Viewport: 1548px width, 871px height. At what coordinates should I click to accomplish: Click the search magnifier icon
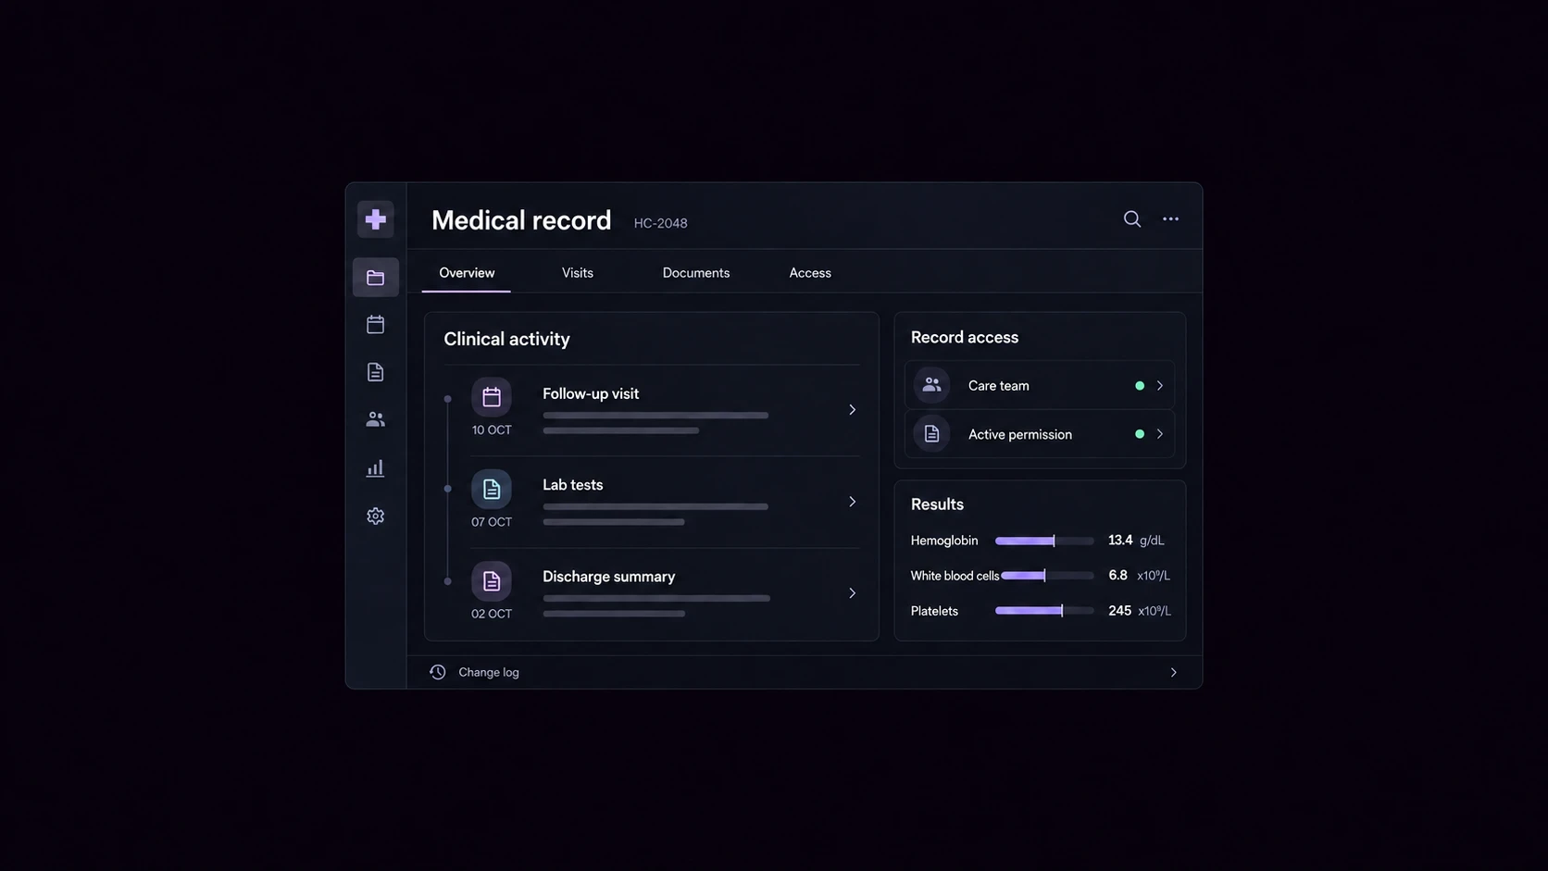[1132, 219]
